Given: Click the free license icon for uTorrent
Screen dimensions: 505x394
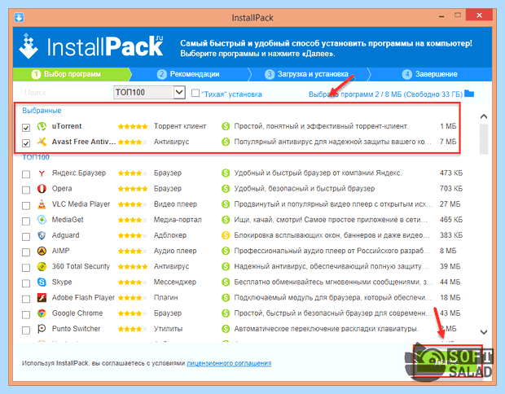Looking at the screenshot, I should (x=226, y=126).
